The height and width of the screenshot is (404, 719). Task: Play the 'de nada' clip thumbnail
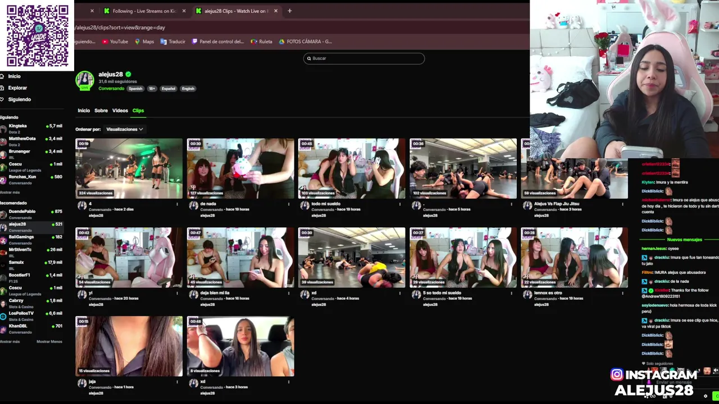[x=240, y=168]
